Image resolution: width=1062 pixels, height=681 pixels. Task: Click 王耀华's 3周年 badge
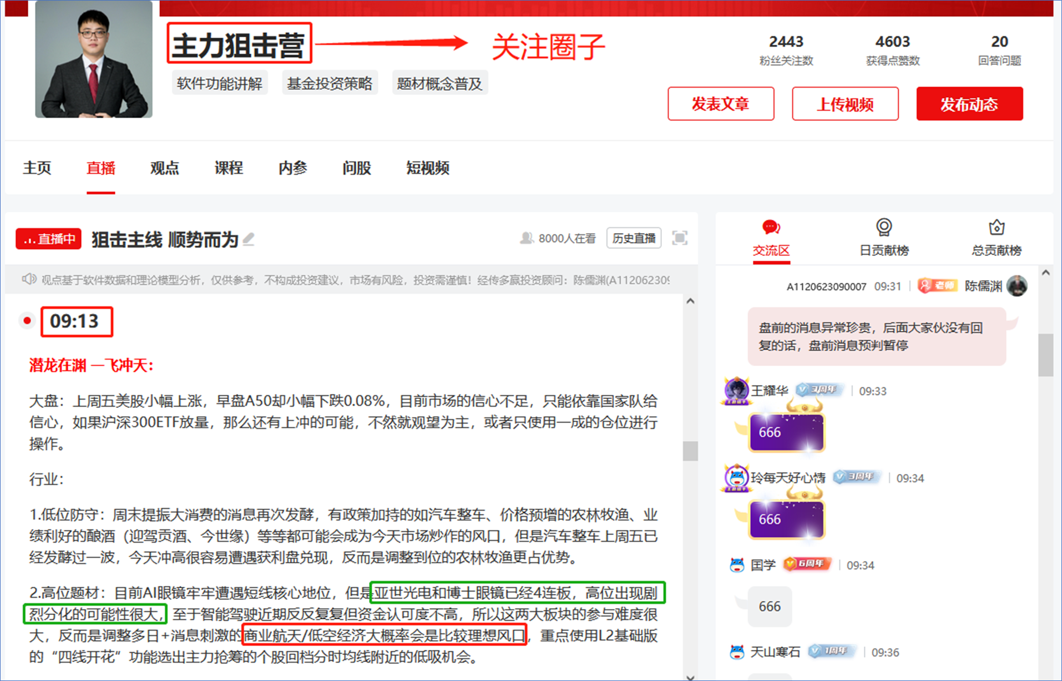point(820,390)
